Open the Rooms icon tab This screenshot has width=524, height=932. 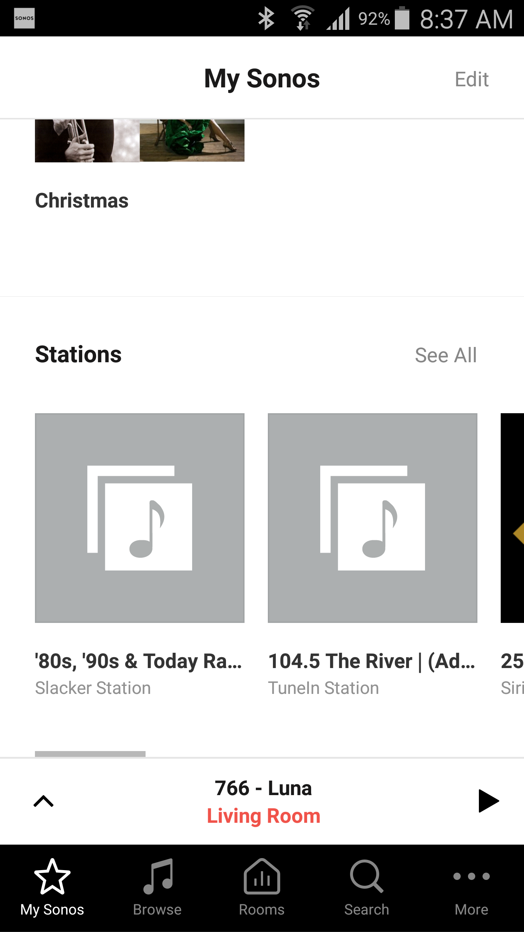262,877
